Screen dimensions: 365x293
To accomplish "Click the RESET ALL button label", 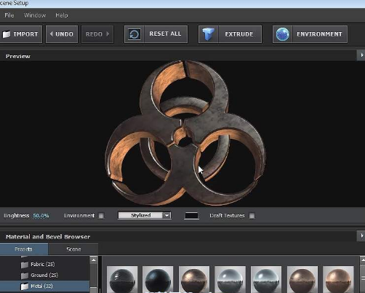I will (165, 33).
